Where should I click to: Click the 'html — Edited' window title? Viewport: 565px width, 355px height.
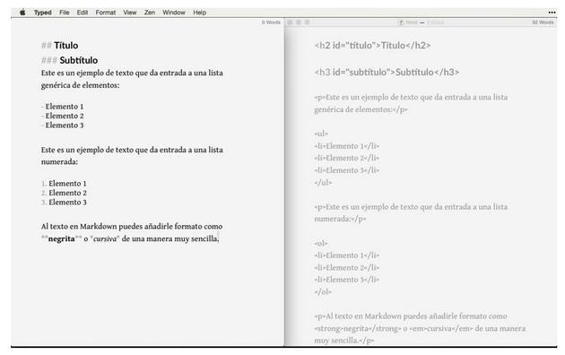tap(424, 22)
